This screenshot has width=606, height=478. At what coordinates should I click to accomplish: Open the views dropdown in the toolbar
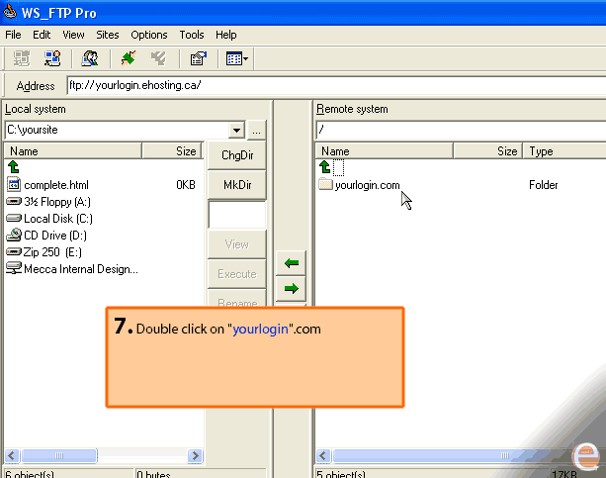237,59
